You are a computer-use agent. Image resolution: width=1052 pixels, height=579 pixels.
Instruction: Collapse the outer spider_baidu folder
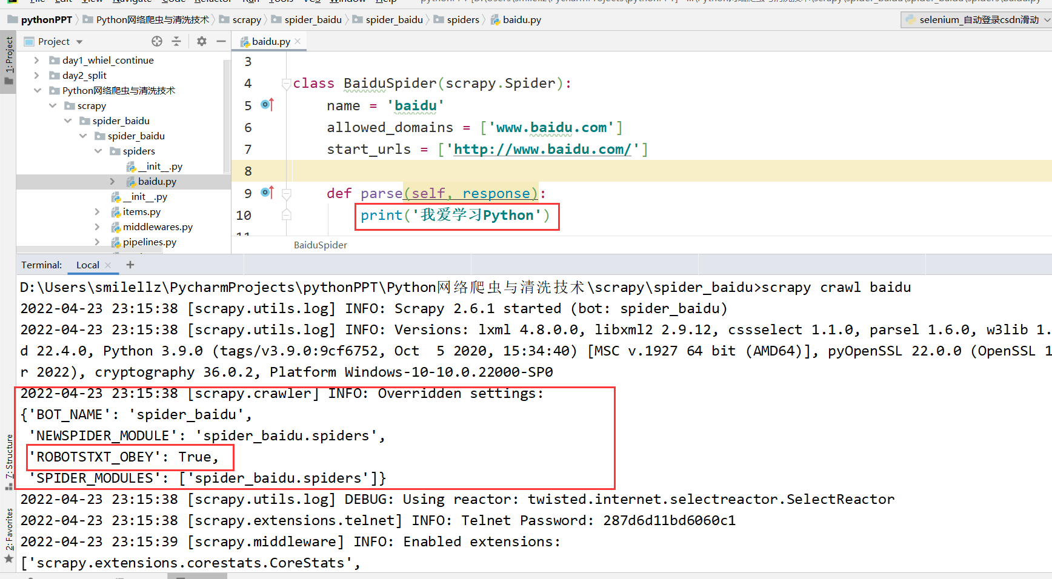pos(67,121)
